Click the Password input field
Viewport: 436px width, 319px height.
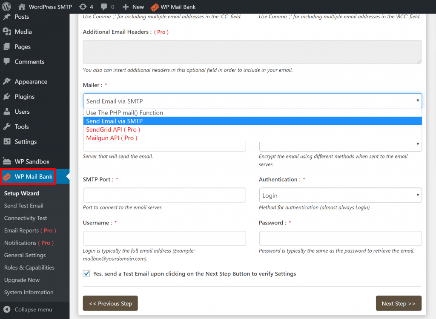pos(340,239)
